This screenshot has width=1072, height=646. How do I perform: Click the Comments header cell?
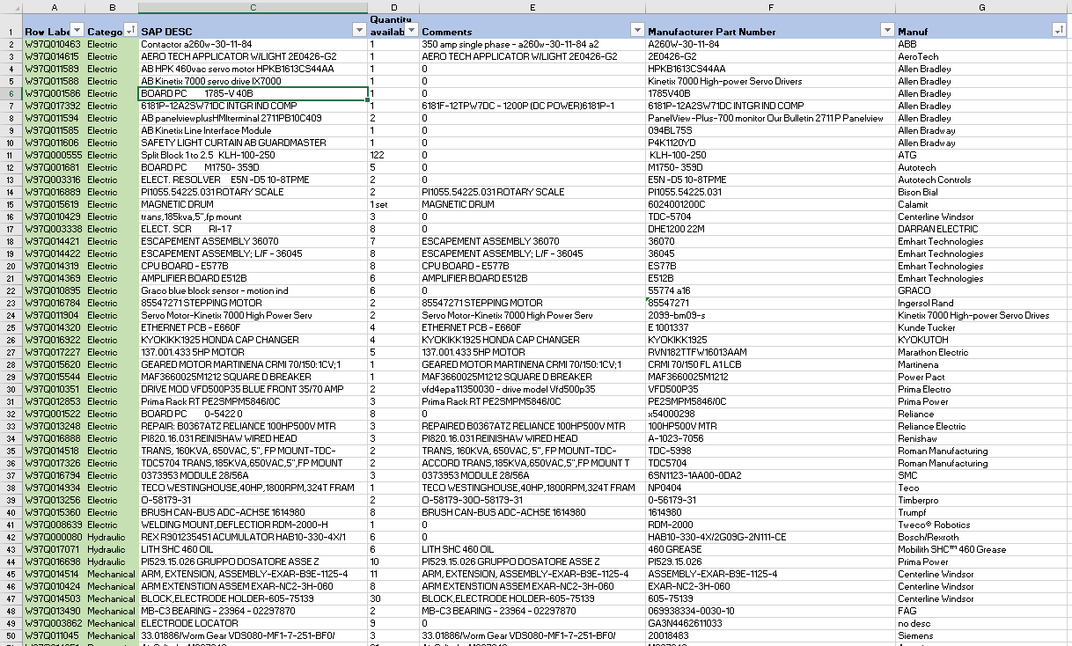point(532,26)
